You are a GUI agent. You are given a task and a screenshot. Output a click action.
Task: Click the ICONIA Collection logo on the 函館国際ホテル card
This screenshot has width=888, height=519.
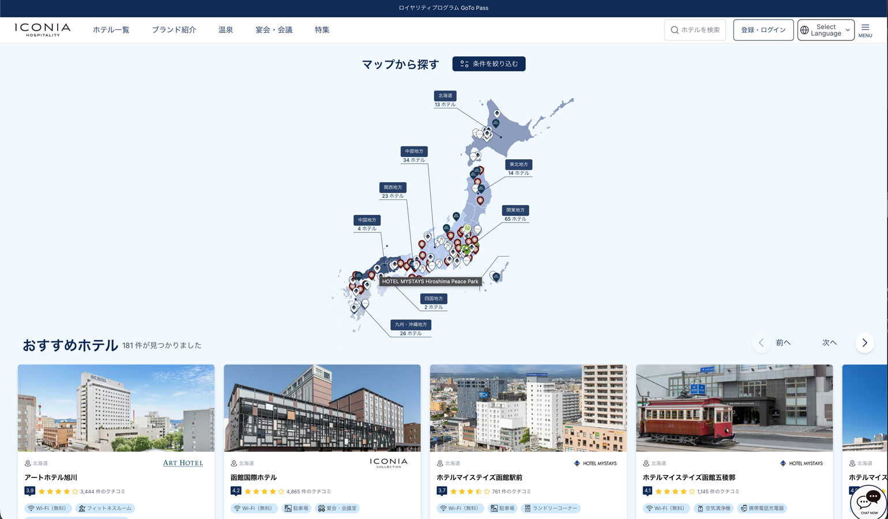(389, 463)
